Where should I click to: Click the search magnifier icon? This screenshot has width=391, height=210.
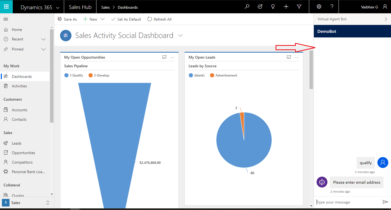247,7
